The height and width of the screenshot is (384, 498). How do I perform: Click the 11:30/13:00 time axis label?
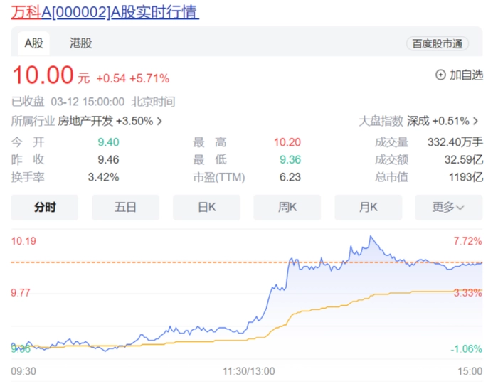tap(249, 371)
